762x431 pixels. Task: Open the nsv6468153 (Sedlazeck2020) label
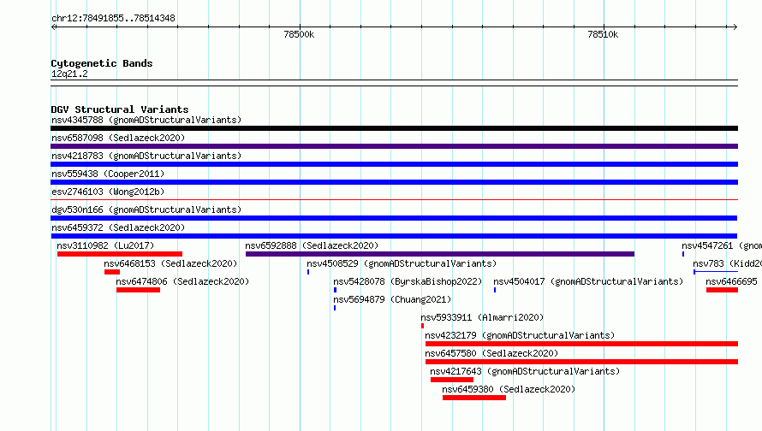[x=170, y=263]
